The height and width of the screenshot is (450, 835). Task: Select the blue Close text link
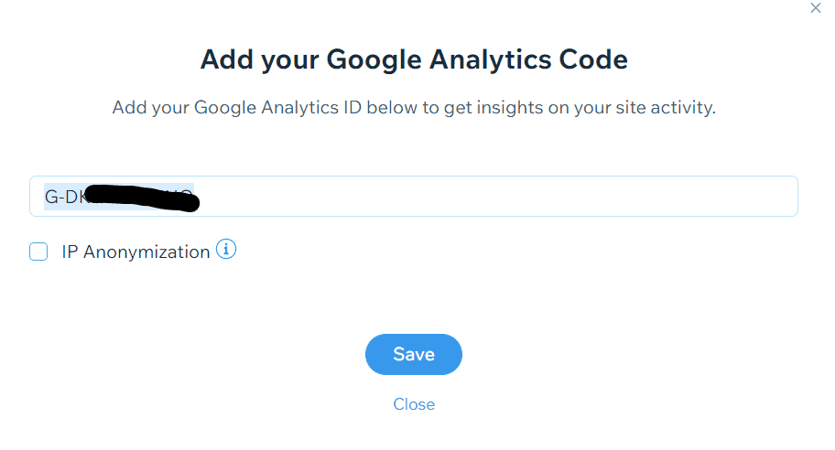414,404
